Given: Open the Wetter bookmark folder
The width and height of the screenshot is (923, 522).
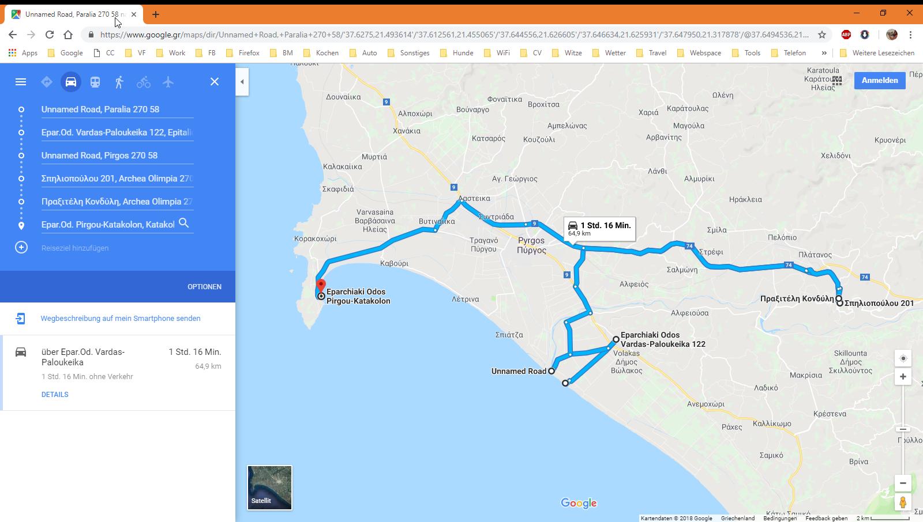Looking at the screenshot, I should (x=609, y=53).
